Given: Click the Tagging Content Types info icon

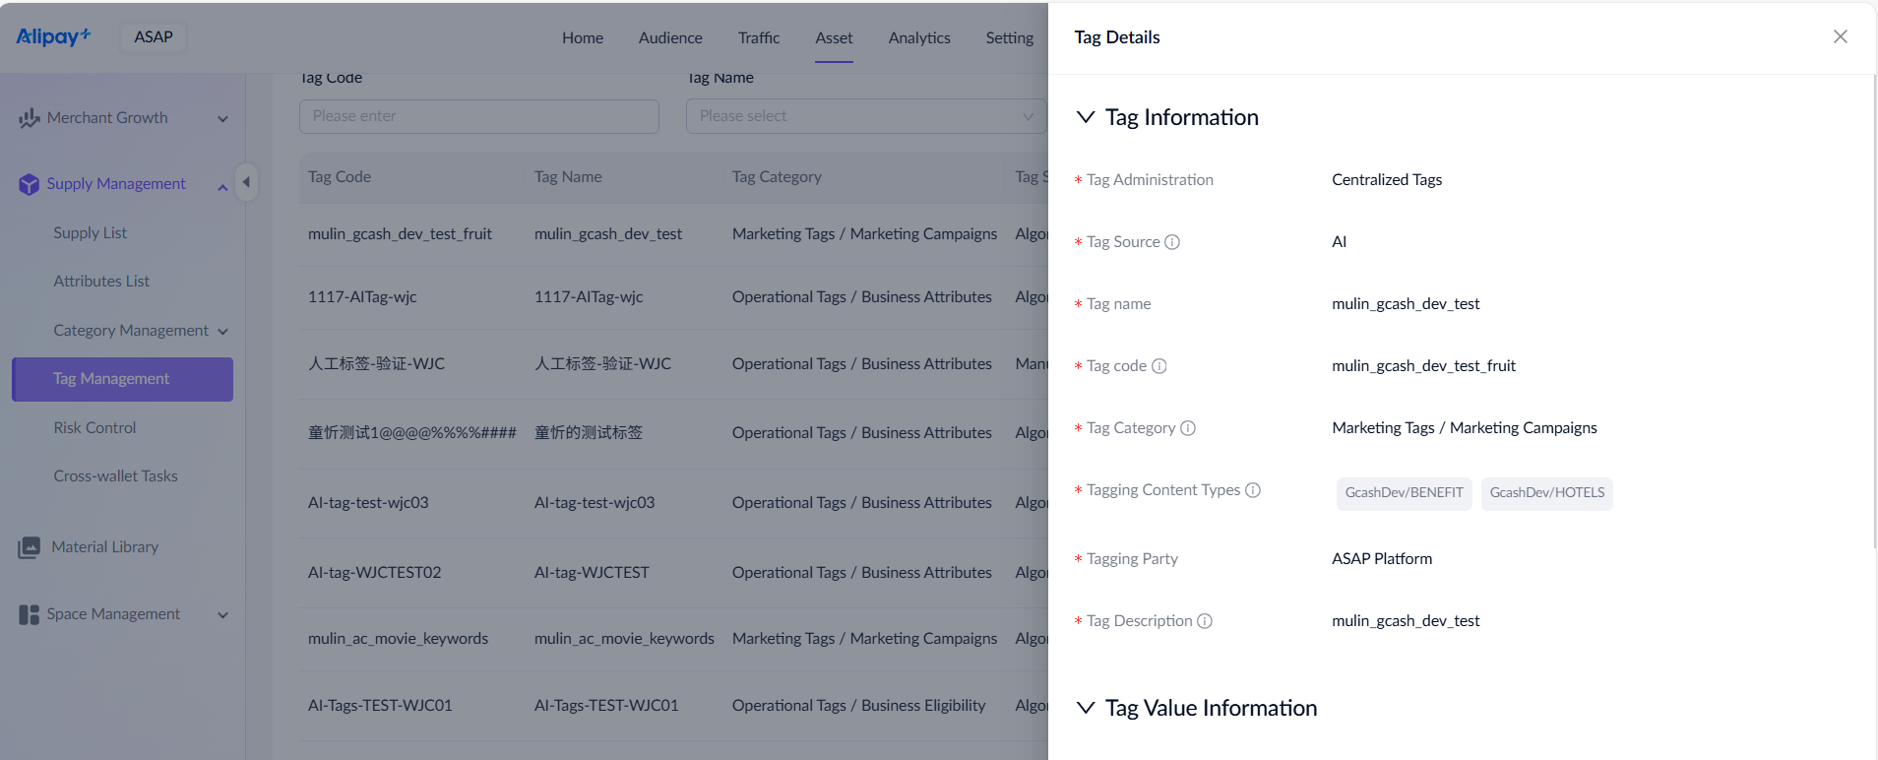Looking at the screenshot, I should click(x=1253, y=490).
